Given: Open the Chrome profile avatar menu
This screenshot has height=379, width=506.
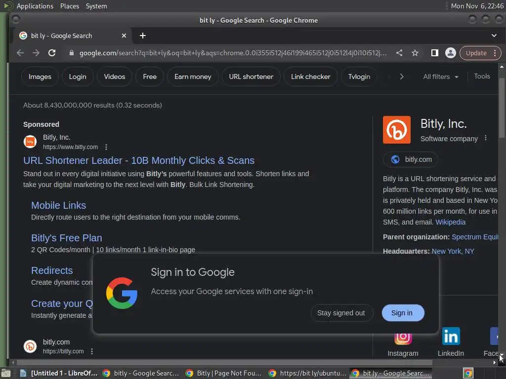Looking at the screenshot, I should (451, 53).
